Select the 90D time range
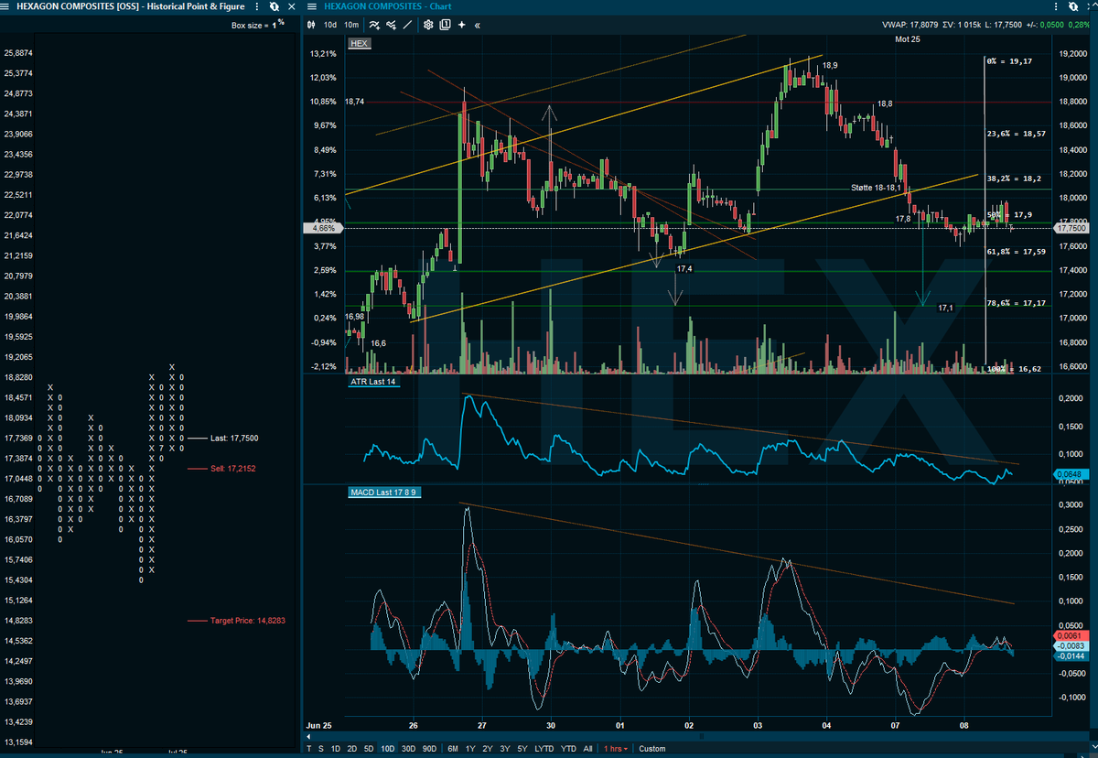This screenshot has width=1098, height=758. (x=430, y=749)
